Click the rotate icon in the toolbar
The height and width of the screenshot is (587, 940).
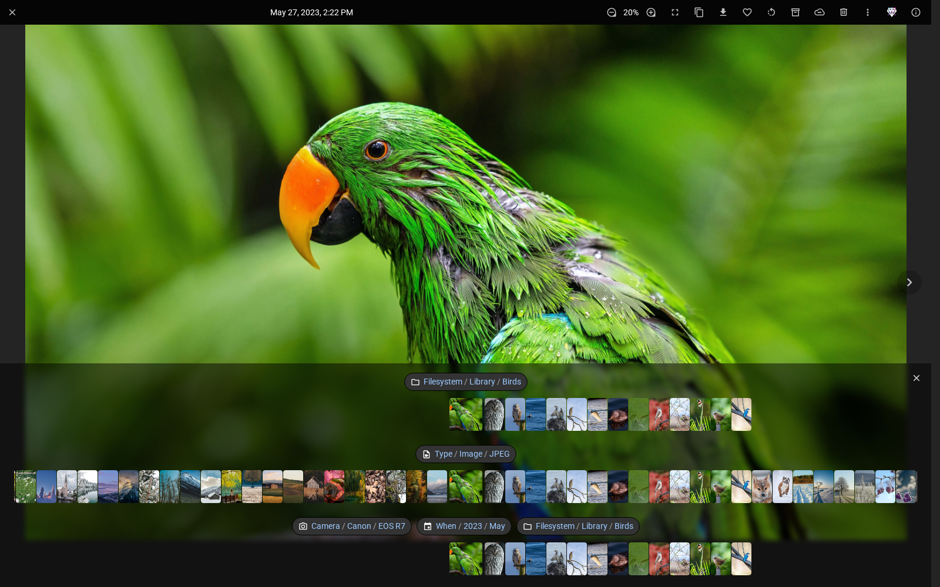(771, 12)
